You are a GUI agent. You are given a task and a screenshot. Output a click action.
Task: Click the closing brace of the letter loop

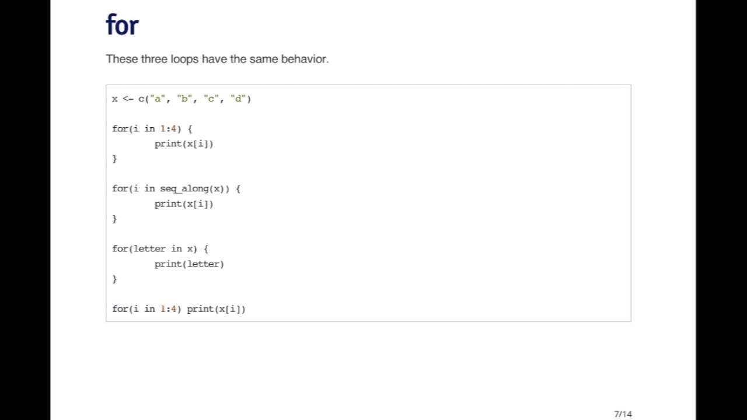point(114,279)
